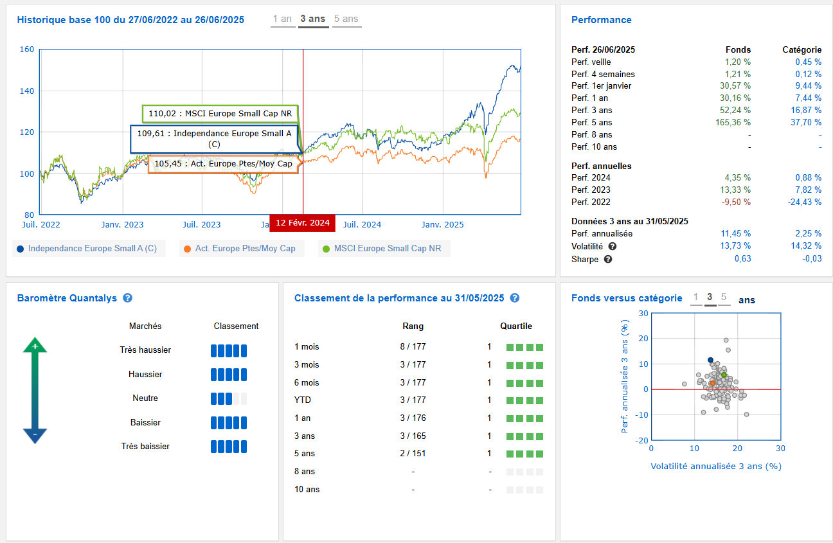Toggle MSCI Europe Small Cap NR legend series
This screenshot has width=833, height=543.
384,248
